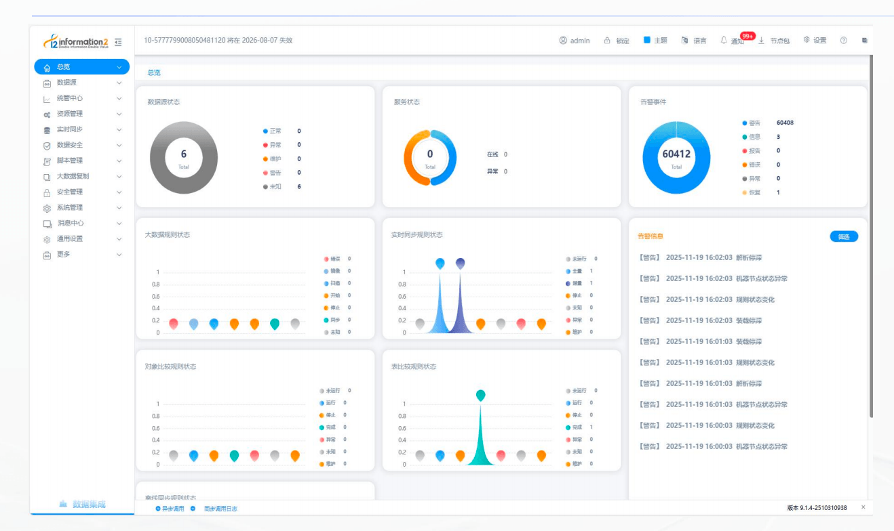Open the 语言 language switcher icon
The height and width of the screenshot is (531, 894).
point(684,41)
